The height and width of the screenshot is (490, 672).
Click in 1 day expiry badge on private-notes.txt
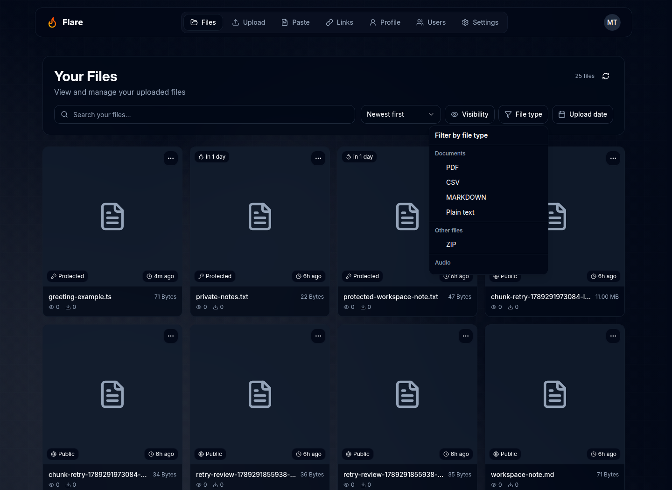click(212, 157)
